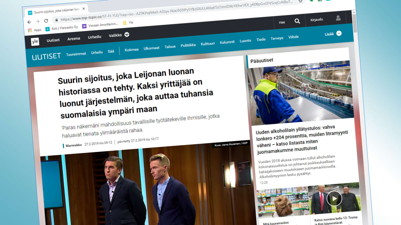The image size is (401, 225).
Task: Select Urheilu in the news subnav
Action: pos(97,52)
